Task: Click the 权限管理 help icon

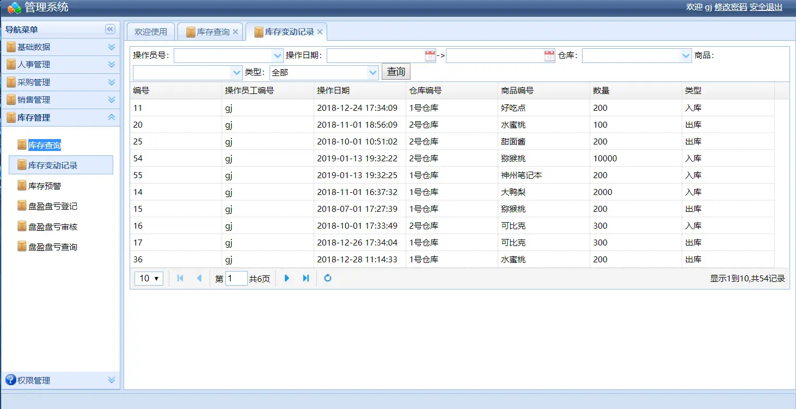Action: tap(10, 380)
